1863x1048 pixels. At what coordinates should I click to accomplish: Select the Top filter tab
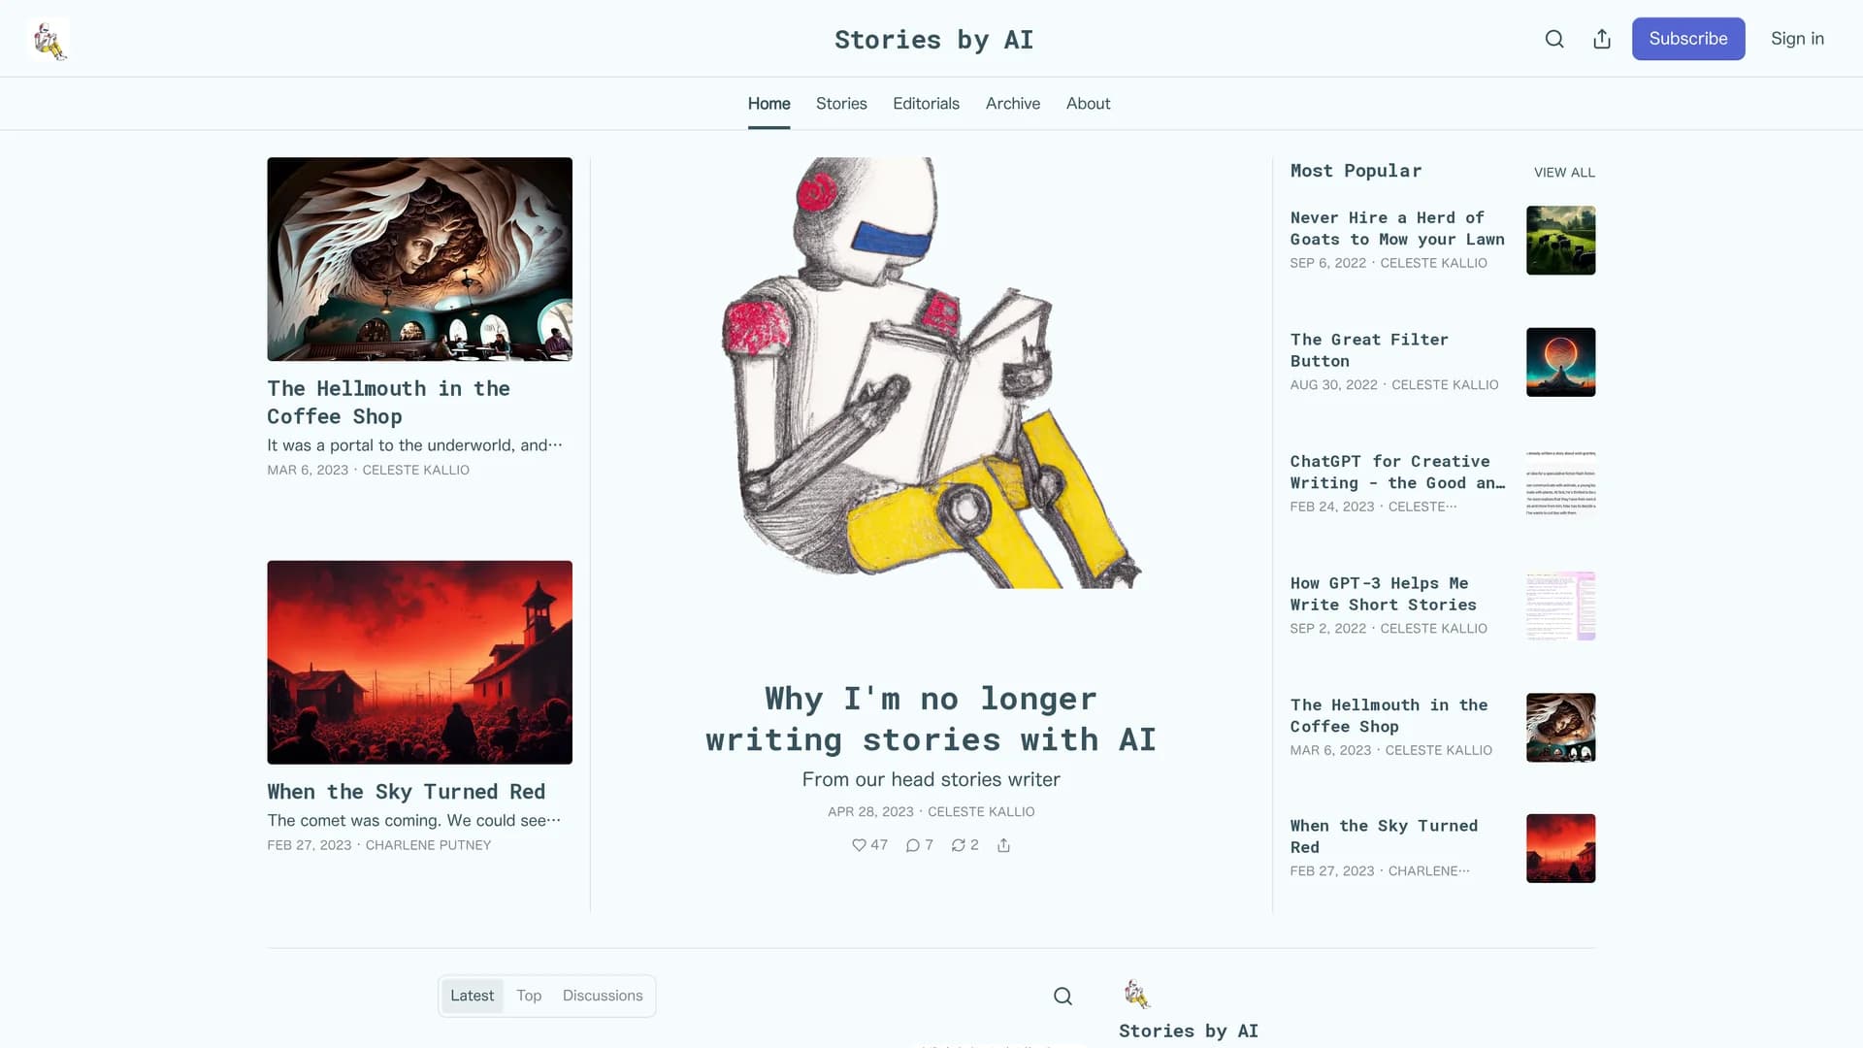click(529, 996)
